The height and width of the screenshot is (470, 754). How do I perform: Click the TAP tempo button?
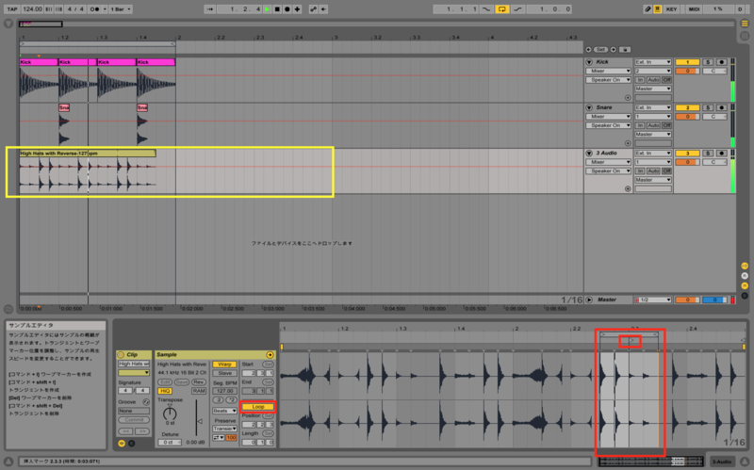point(12,9)
